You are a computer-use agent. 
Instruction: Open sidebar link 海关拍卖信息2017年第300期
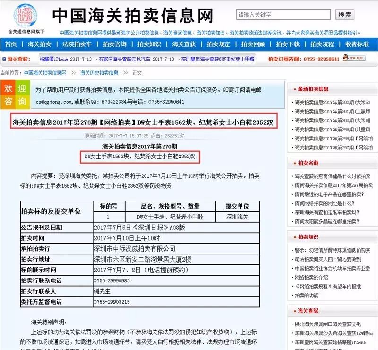pyautogui.click(x=333, y=121)
